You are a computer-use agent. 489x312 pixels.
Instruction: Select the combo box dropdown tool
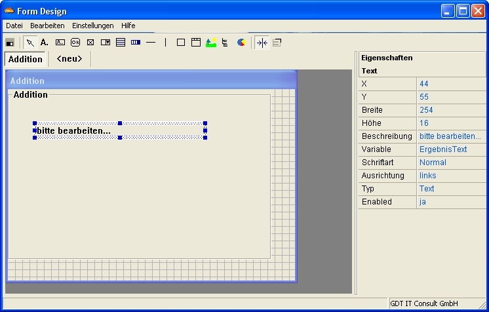click(106, 43)
